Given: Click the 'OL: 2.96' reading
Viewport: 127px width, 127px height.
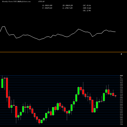Looking at the screenshot, I should 87,11.
